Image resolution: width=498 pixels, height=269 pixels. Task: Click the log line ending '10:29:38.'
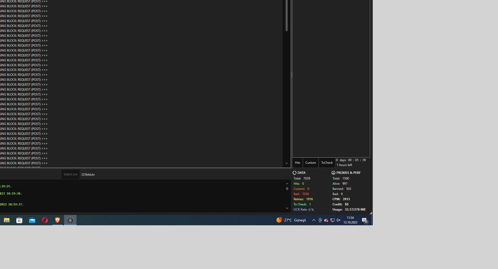[x=11, y=193]
